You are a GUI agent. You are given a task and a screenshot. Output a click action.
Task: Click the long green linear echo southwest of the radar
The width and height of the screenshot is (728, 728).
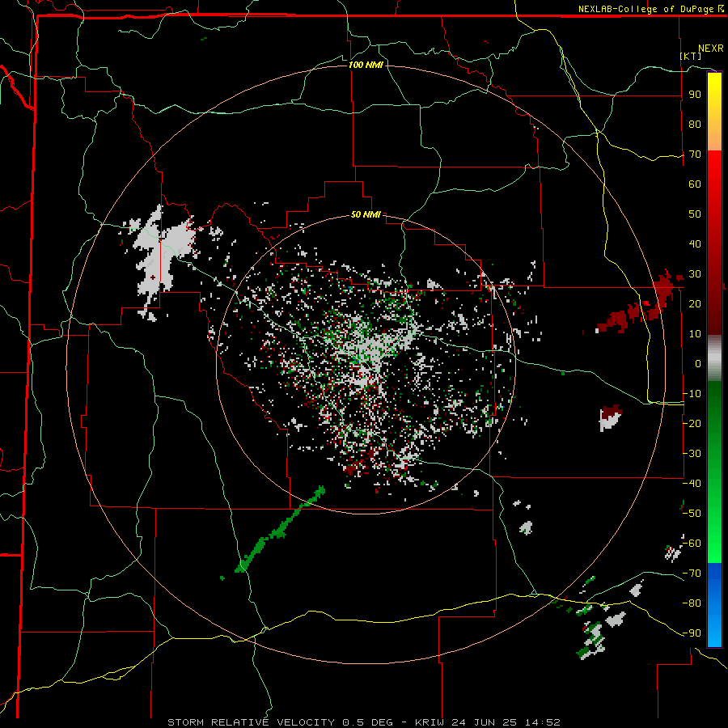click(280, 530)
